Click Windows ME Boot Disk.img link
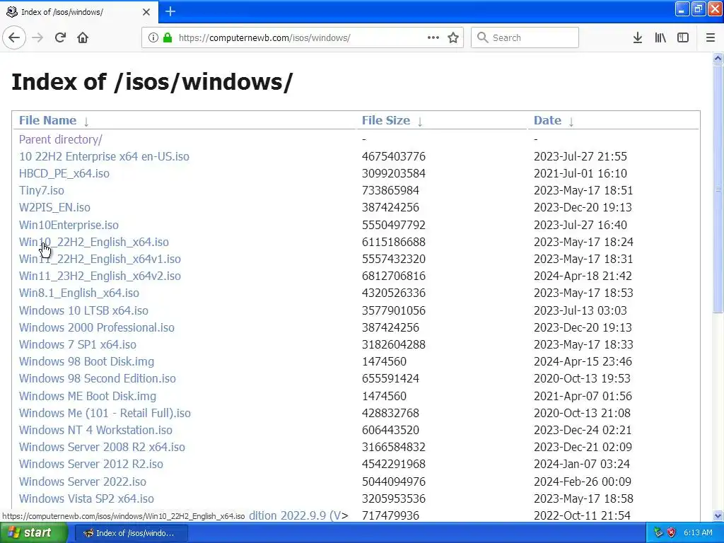Viewport: 724px width, 543px height. pos(87,396)
